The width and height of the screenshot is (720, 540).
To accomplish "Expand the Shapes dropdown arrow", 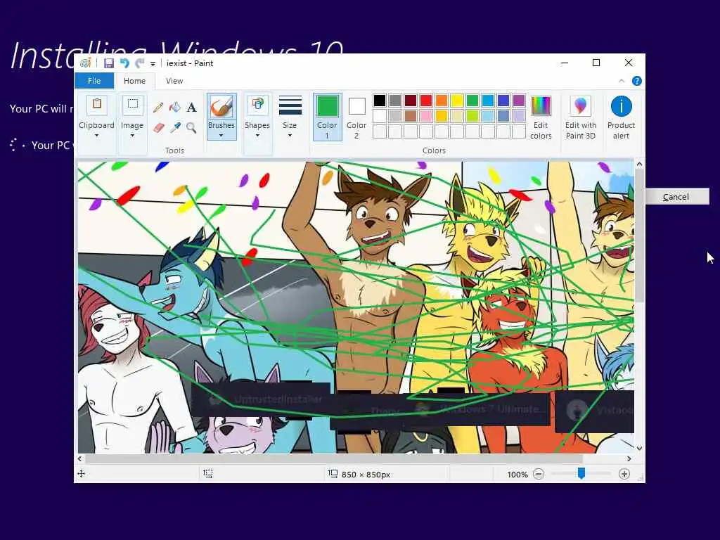I will tap(257, 136).
